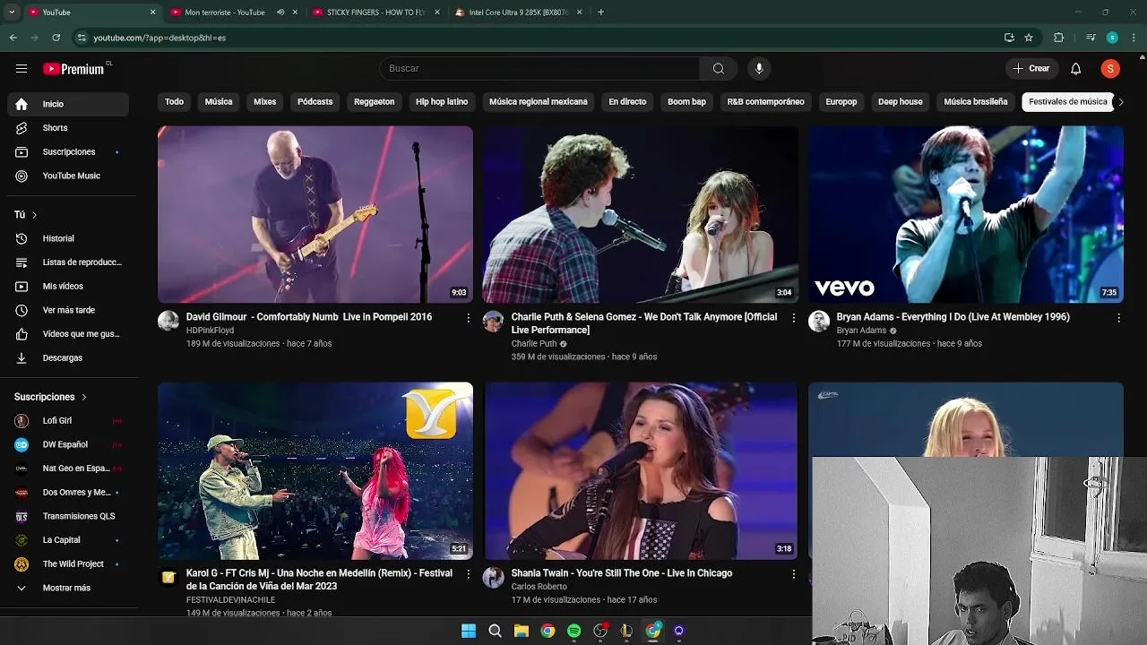Open the Charlie Puth channel link
The height and width of the screenshot is (645, 1147).
click(x=534, y=344)
